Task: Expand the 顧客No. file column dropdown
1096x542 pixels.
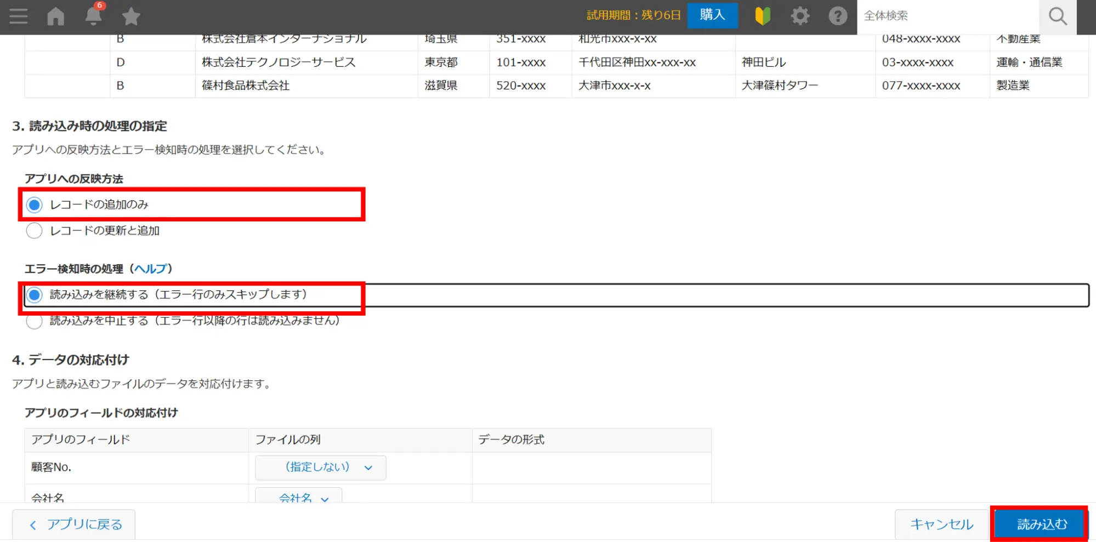Action: coord(321,467)
